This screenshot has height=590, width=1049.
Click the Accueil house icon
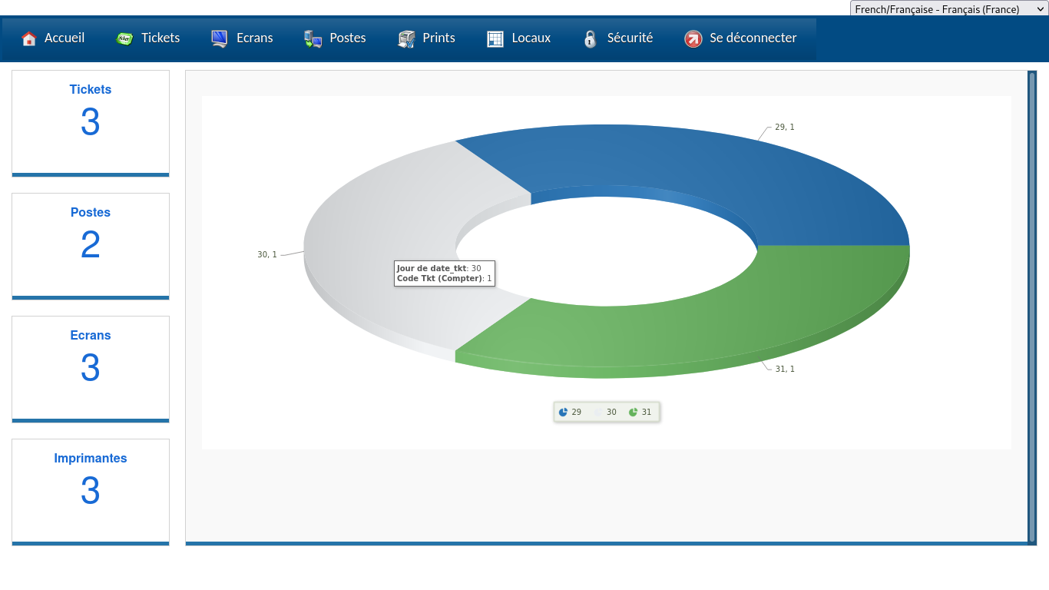click(29, 38)
